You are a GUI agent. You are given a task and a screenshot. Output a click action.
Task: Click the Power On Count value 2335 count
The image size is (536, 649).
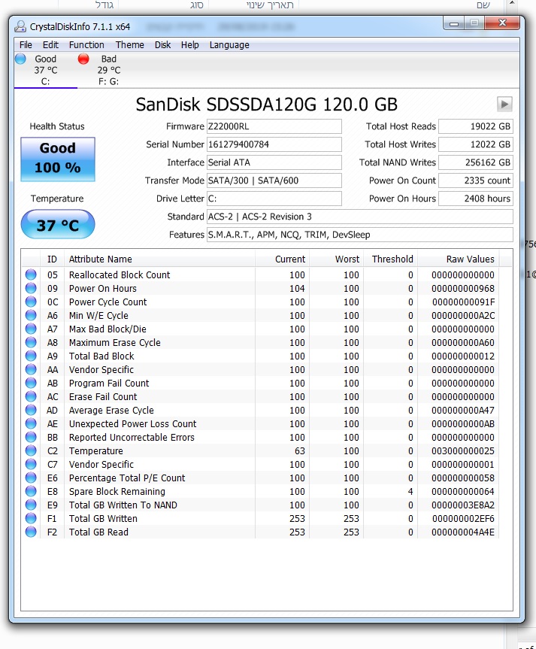pos(476,180)
